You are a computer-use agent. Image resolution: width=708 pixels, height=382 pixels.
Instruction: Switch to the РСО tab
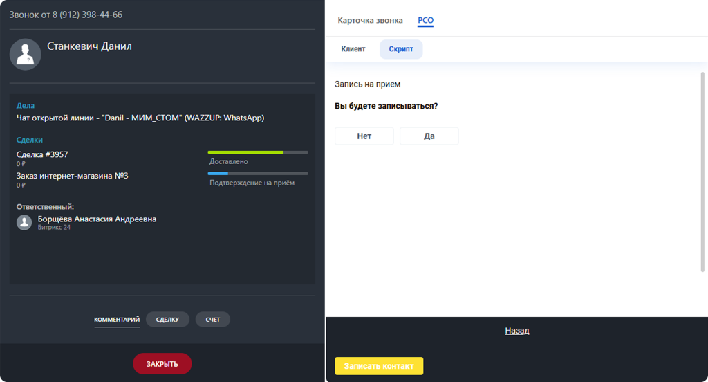click(x=425, y=20)
